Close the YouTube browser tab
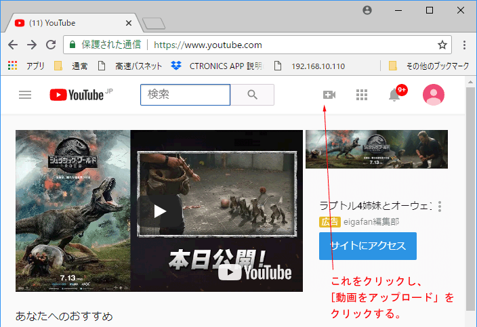The height and width of the screenshot is (327, 477). click(129, 23)
